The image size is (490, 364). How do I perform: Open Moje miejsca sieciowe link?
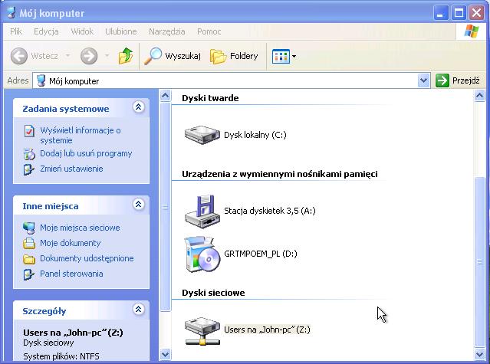[80, 228]
